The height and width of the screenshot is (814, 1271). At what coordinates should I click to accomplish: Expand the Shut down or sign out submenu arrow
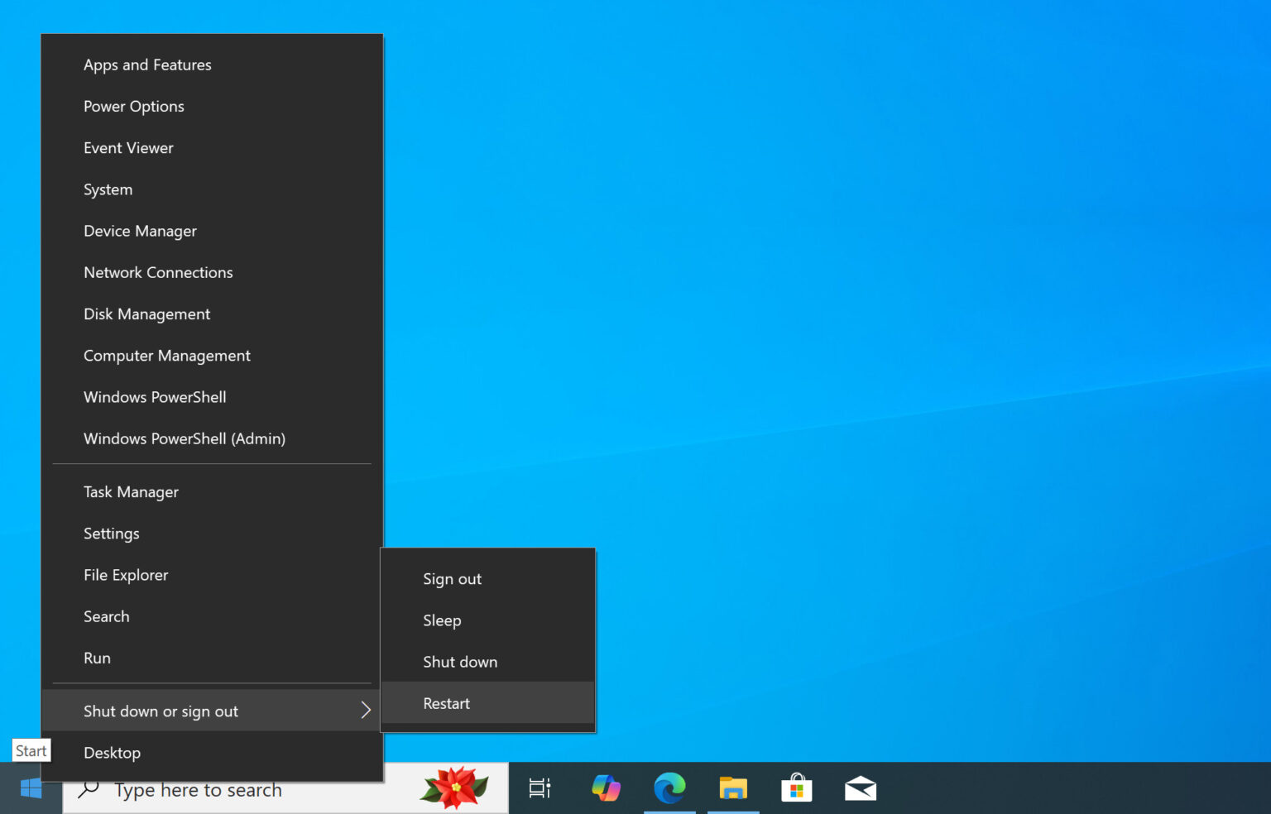tap(366, 710)
